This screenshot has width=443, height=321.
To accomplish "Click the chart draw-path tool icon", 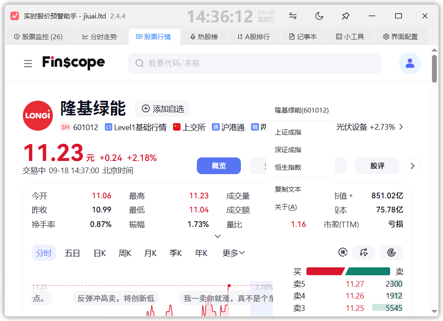I will (364, 252).
